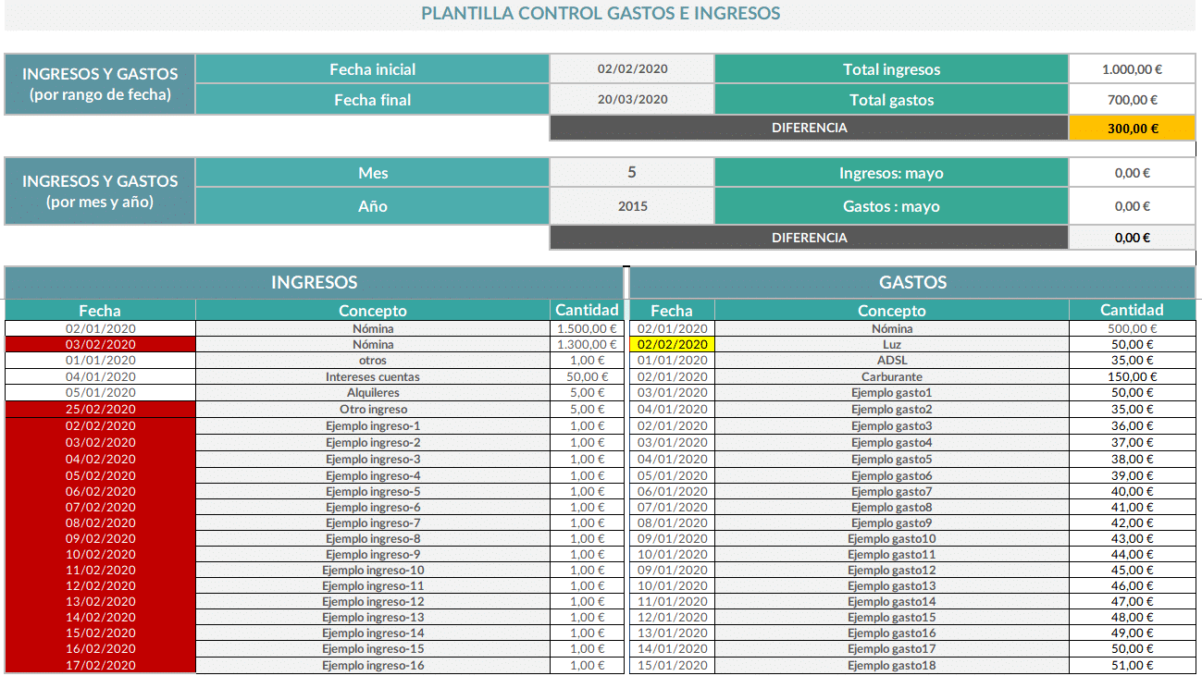Select the GASTOS table header
The image size is (1202, 676).
tap(911, 282)
